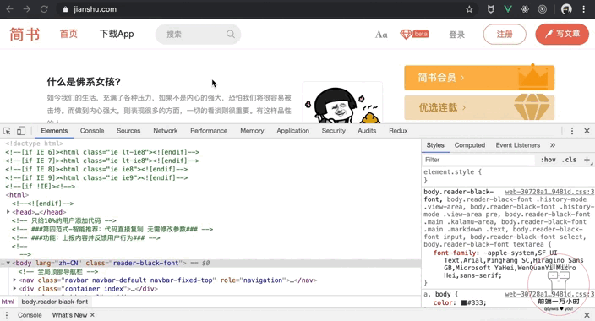The height and width of the screenshot is (321, 595).
Task: Add new style rule with plus icon
Action: (587, 160)
